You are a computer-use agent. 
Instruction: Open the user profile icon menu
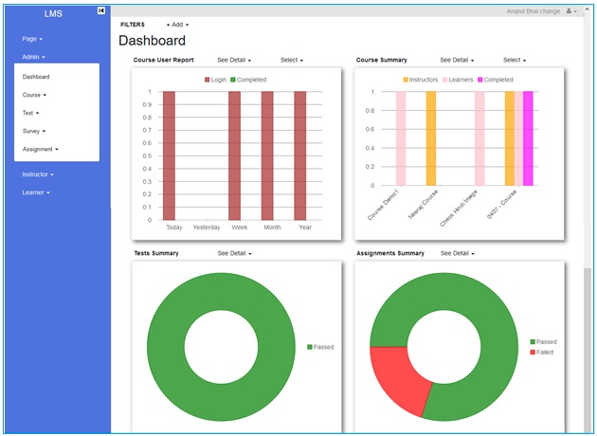570,10
